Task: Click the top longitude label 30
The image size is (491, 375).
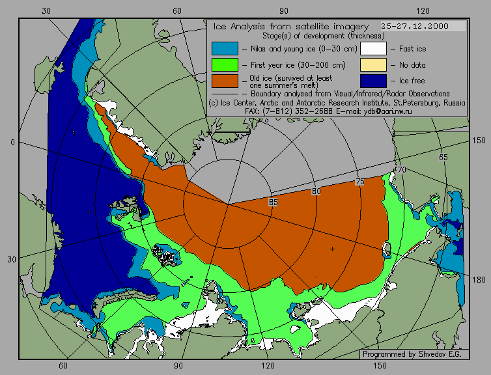Action: tap(46, 11)
